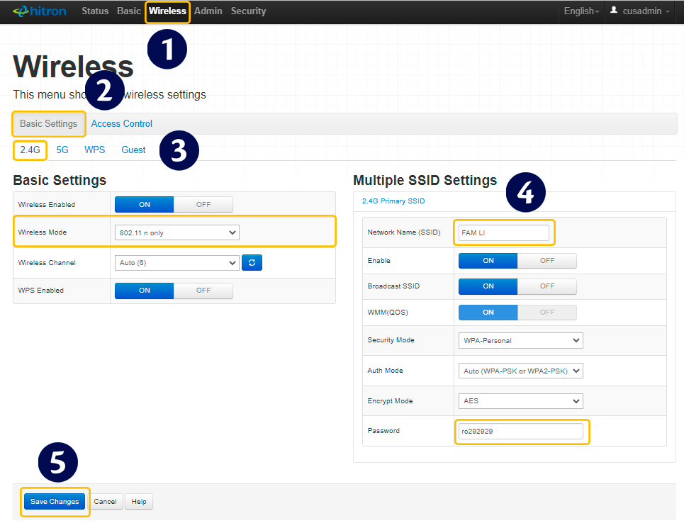The height and width of the screenshot is (528, 684).
Task: Set Broadcast SSID to ON
Action: pos(488,286)
